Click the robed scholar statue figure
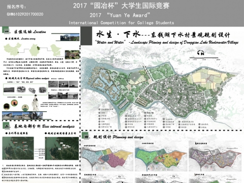 [35, 103]
